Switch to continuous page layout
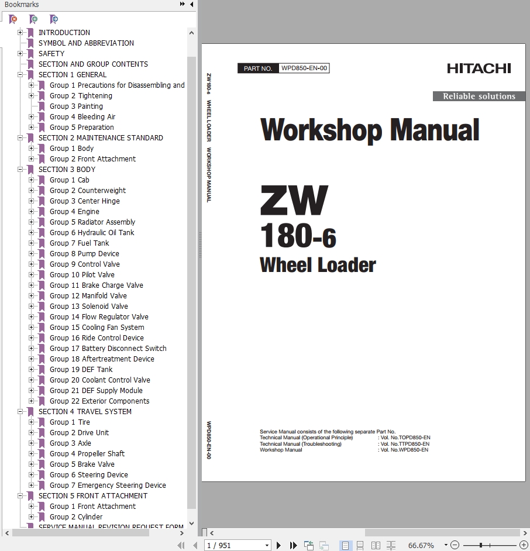The image size is (530, 551). 360,545
